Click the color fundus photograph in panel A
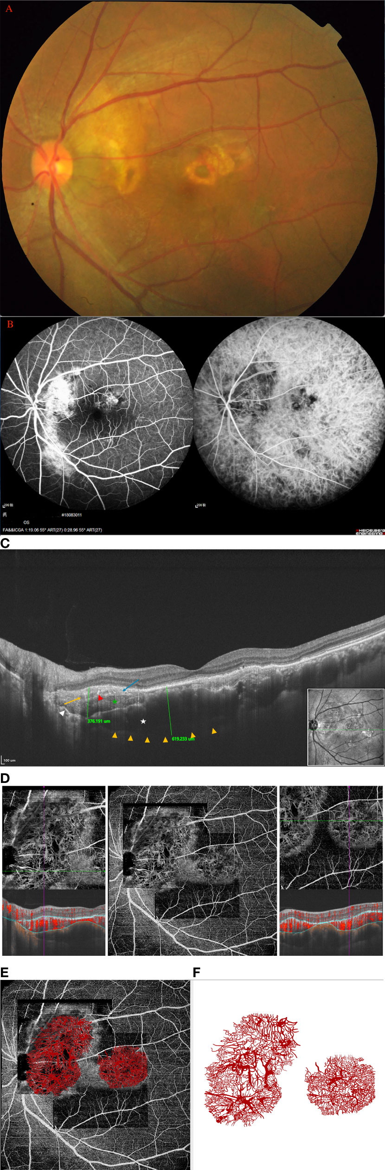The image size is (385, 1170). point(192,158)
